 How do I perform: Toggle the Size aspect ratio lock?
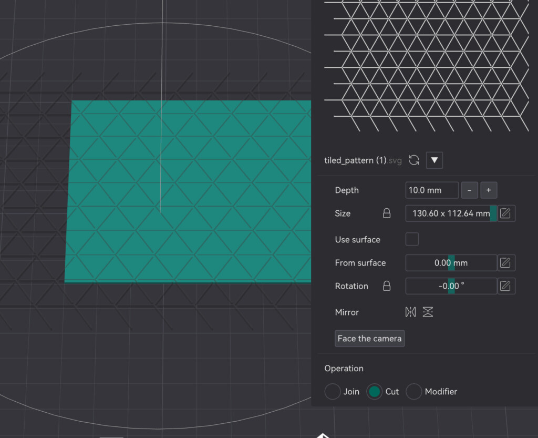pyautogui.click(x=387, y=213)
